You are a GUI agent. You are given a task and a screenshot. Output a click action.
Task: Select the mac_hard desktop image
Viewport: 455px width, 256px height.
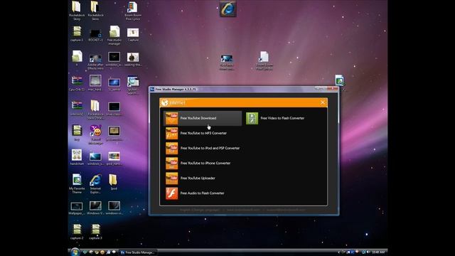(x=95, y=83)
